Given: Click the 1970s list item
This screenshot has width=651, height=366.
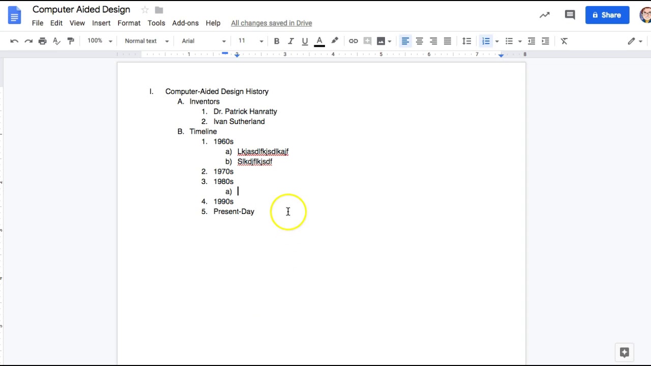Looking at the screenshot, I should (x=223, y=171).
